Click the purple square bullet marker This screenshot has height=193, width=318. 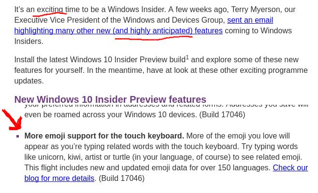pyautogui.click(x=18, y=137)
